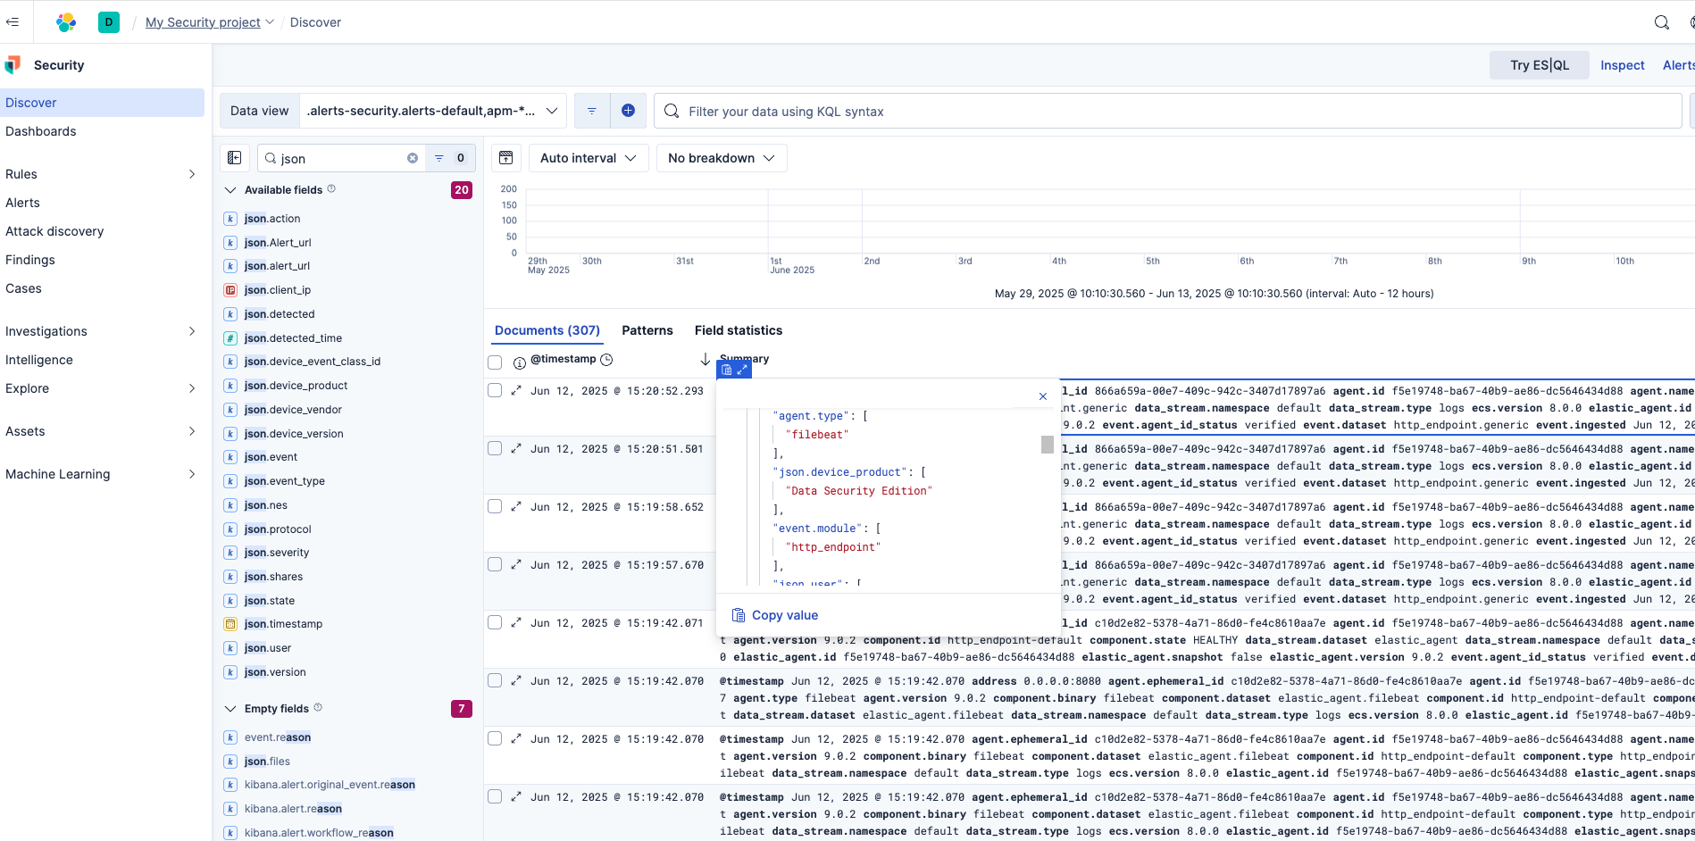This screenshot has height=841, width=1695.
Task: Expand document at 15:19:57.670
Action: click(516, 564)
